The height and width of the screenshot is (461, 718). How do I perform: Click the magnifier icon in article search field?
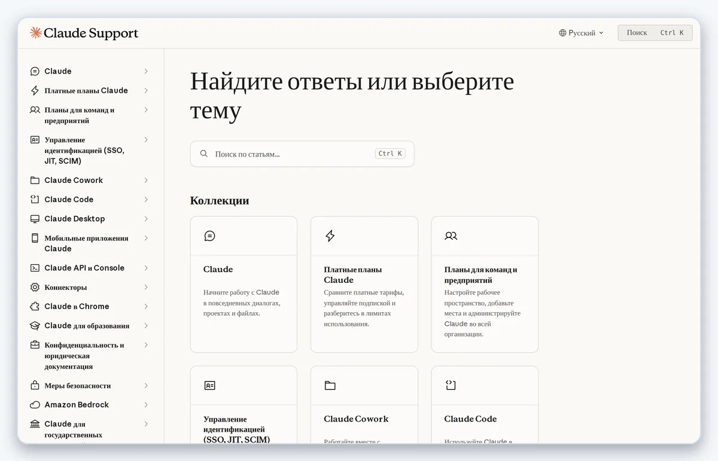pyautogui.click(x=204, y=154)
